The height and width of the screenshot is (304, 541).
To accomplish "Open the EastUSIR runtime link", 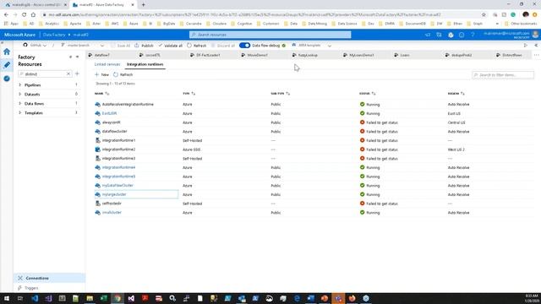I will point(109,113).
